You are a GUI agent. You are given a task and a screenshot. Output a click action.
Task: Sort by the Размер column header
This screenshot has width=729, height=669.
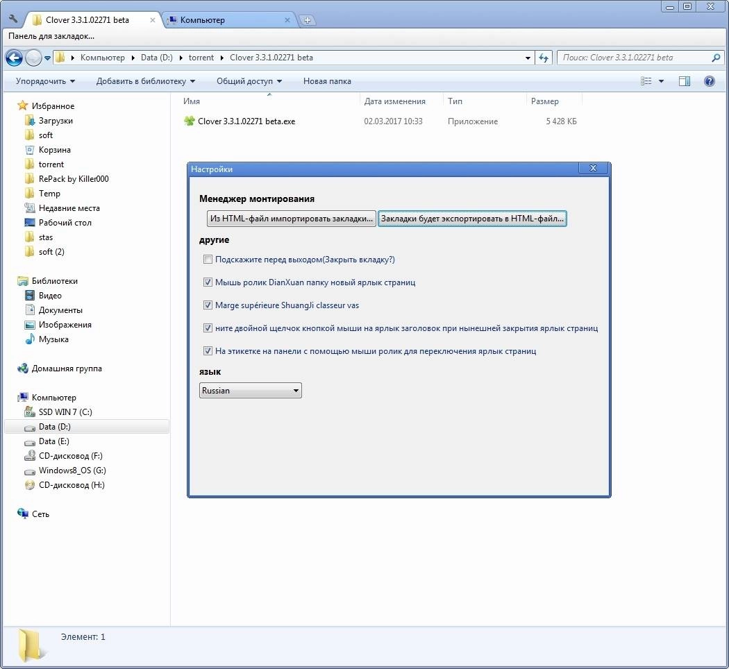tap(544, 101)
